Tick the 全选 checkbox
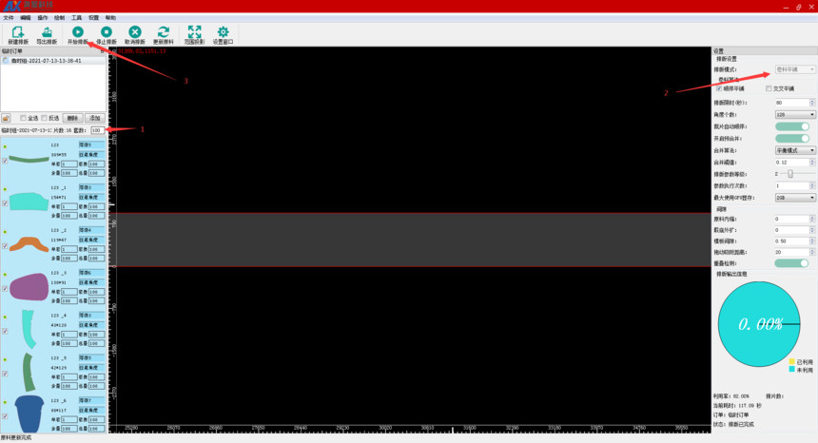The width and height of the screenshot is (818, 443). (x=23, y=118)
